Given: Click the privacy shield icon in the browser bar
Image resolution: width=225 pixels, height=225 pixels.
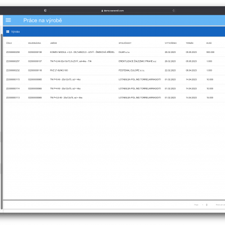Looking at the screenshot, I should 46,11.
